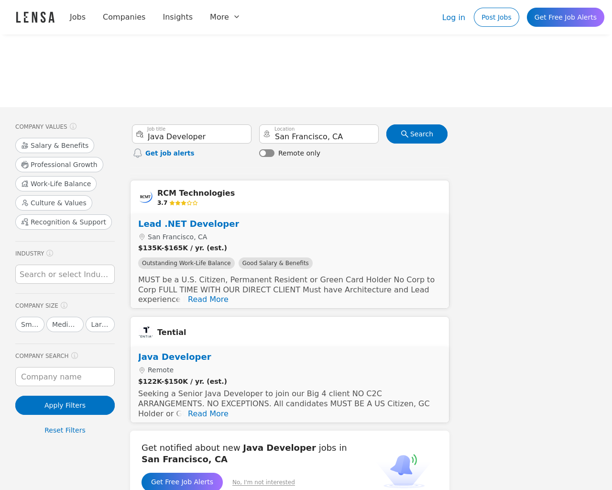
Task: Toggle the Professional Growth filter chip
Action: tap(59, 165)
